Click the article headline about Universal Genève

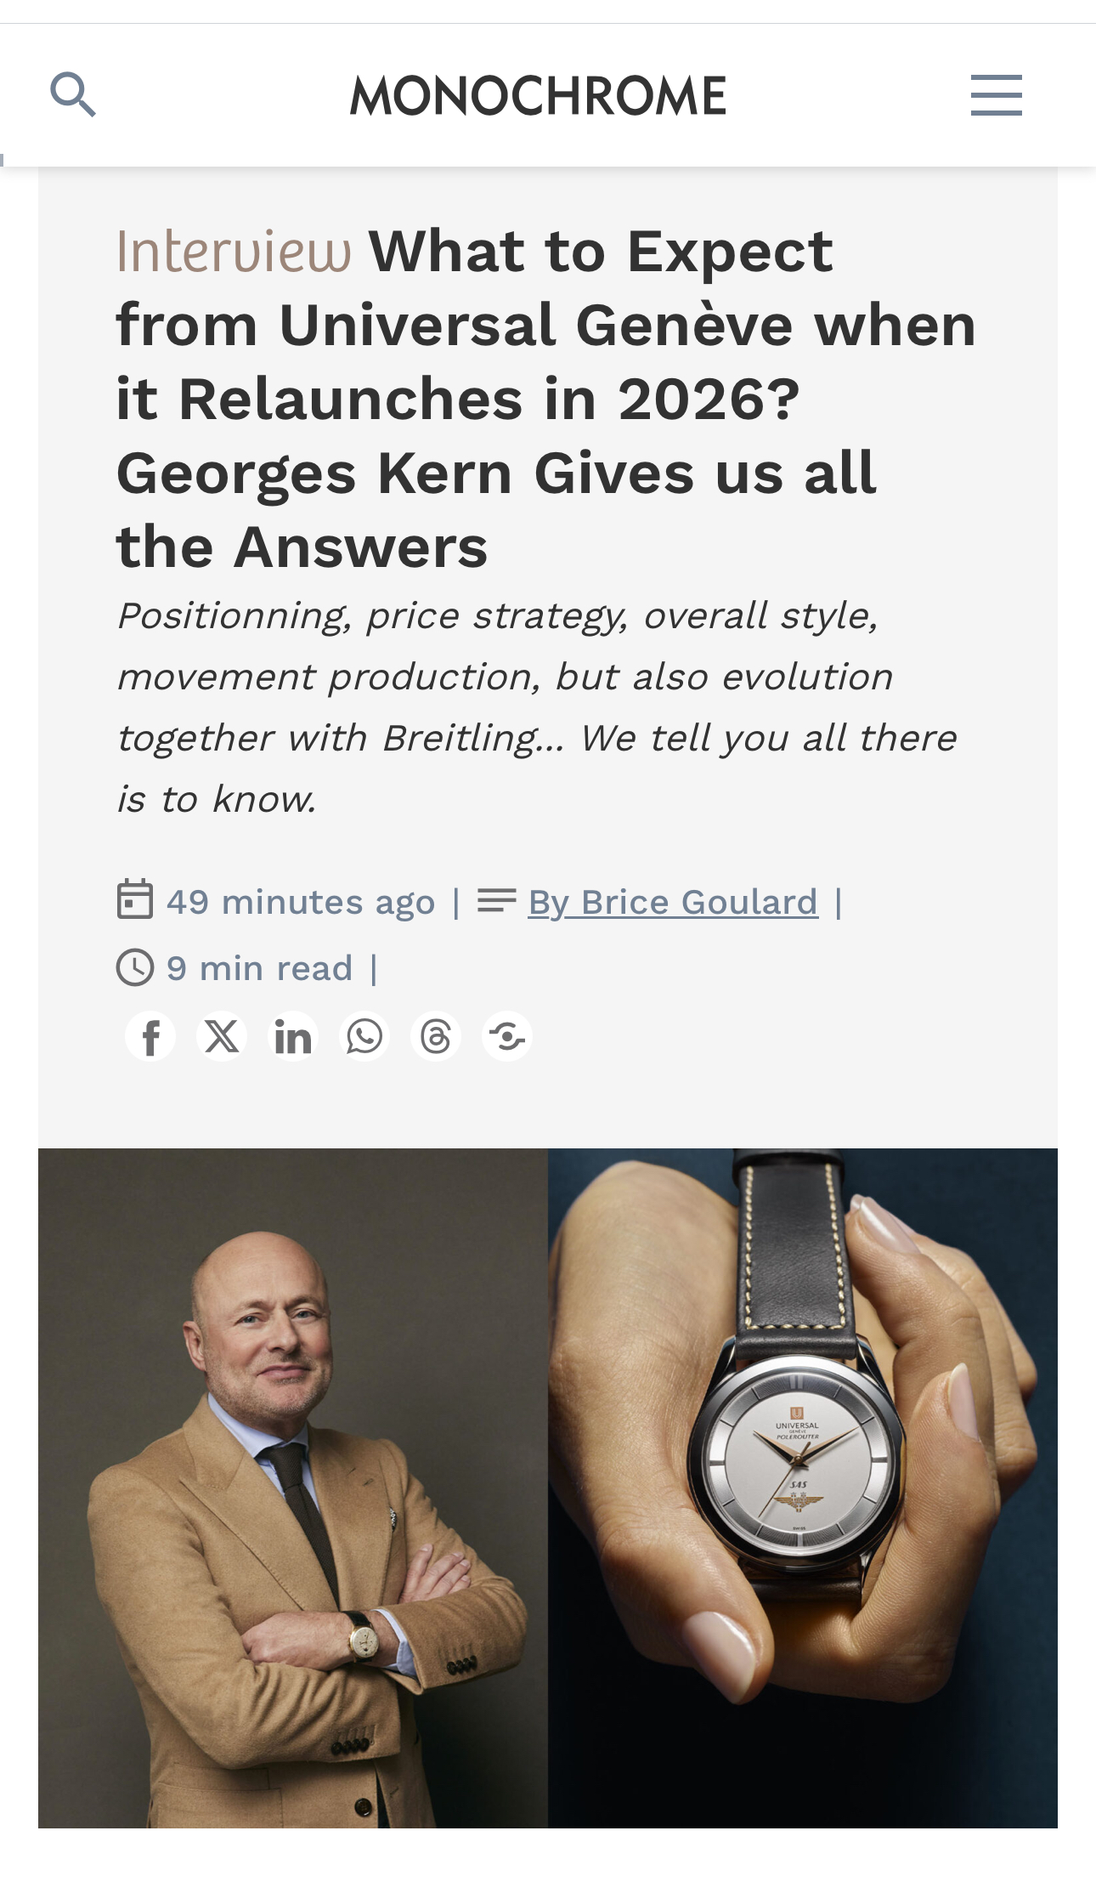(544, 400)
